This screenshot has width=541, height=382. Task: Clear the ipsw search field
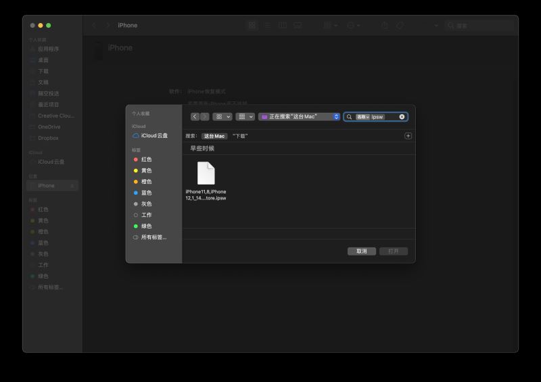(x=402, y=117)
